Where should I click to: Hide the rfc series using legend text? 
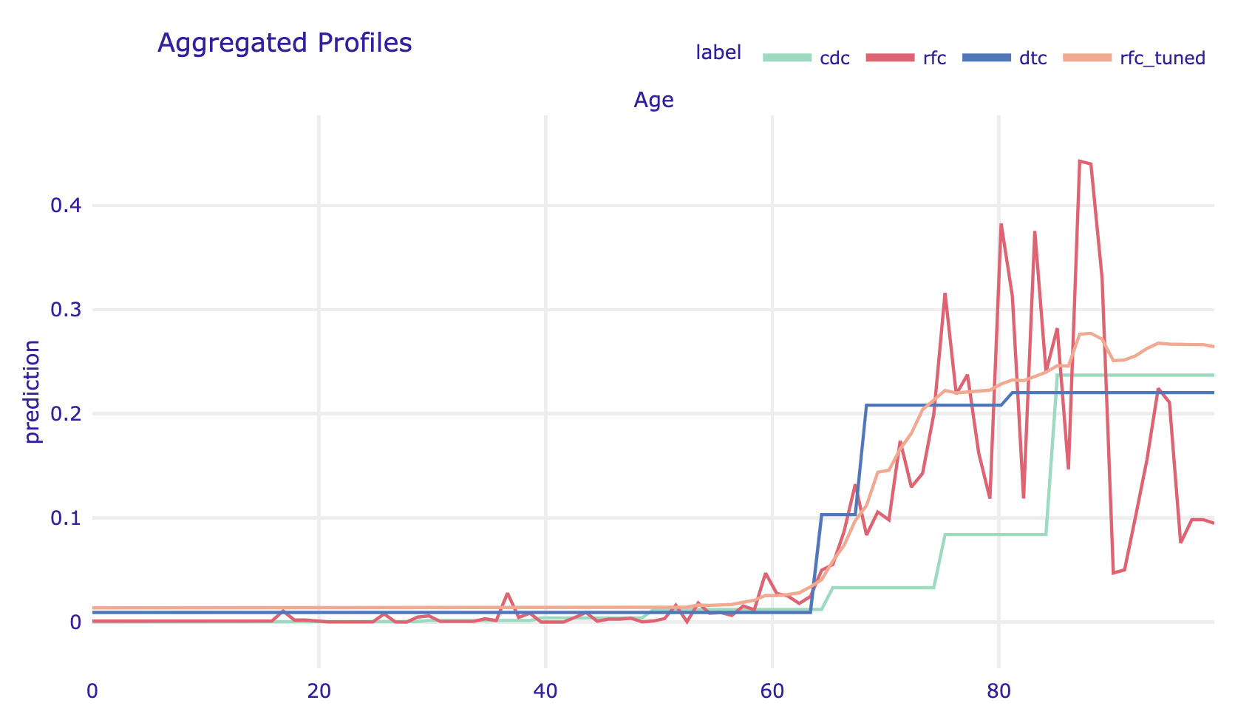(x=934, y=58)
